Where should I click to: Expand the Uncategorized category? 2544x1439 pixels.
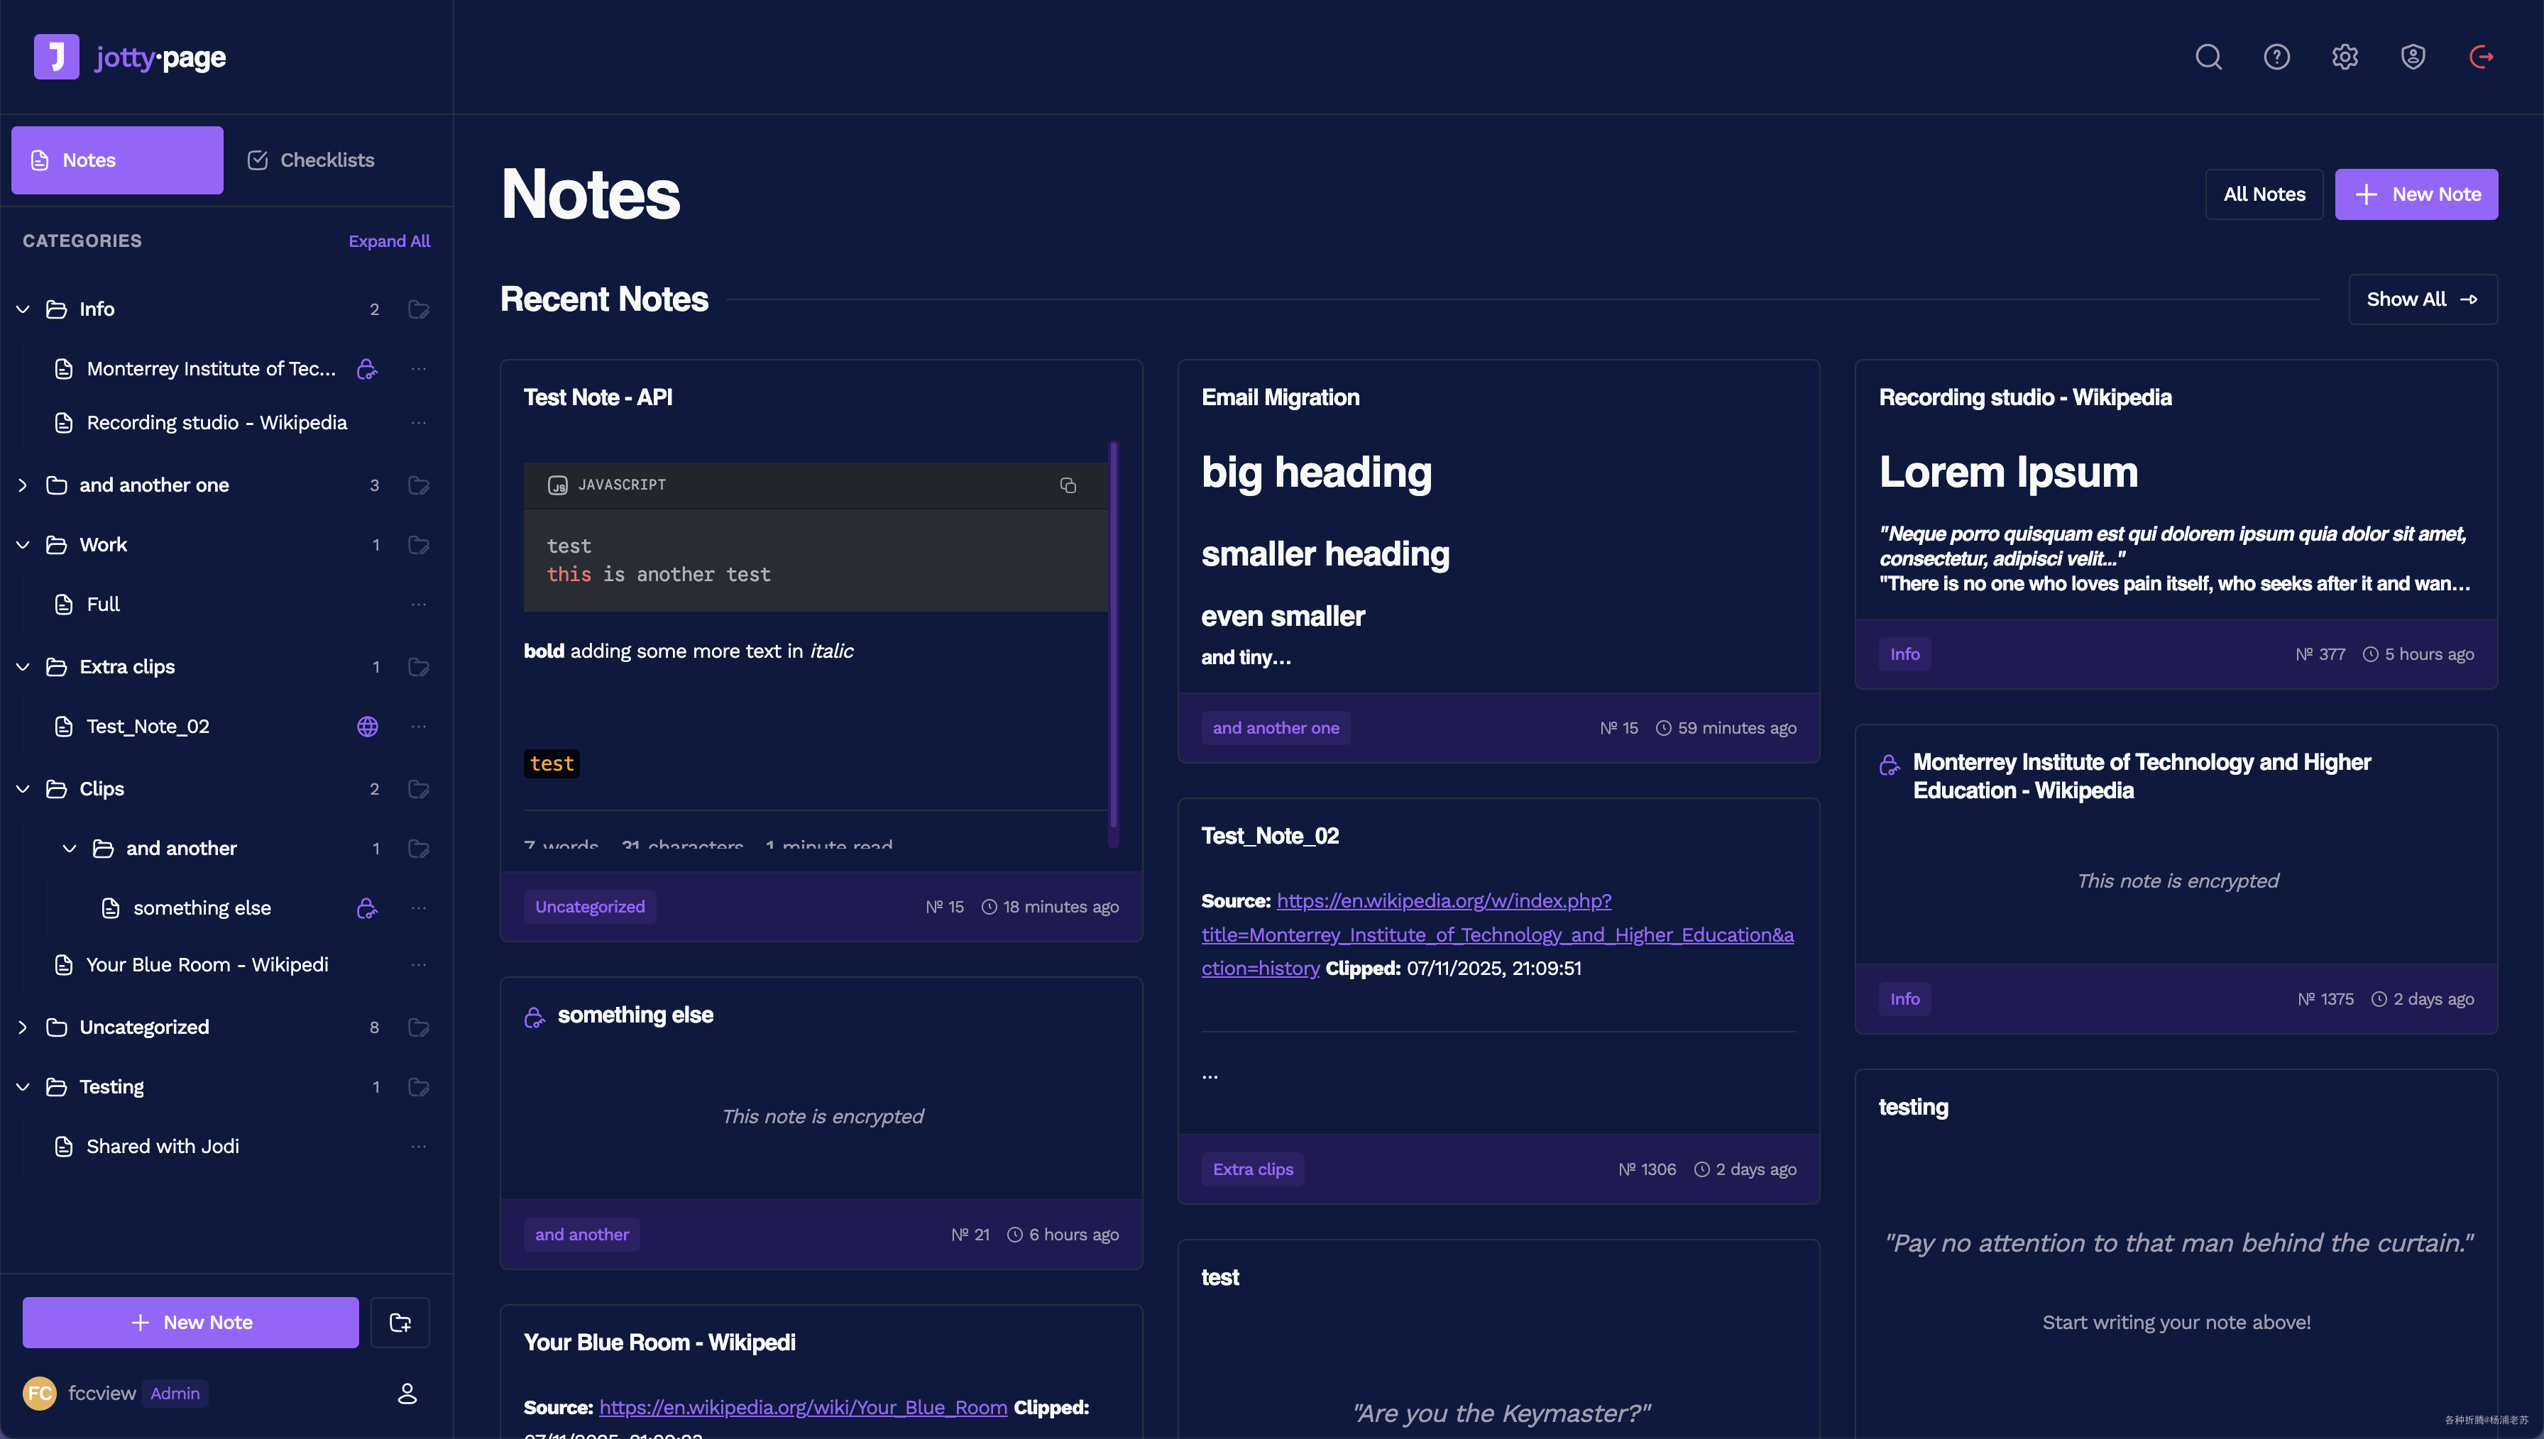(x=23, y=1027)
